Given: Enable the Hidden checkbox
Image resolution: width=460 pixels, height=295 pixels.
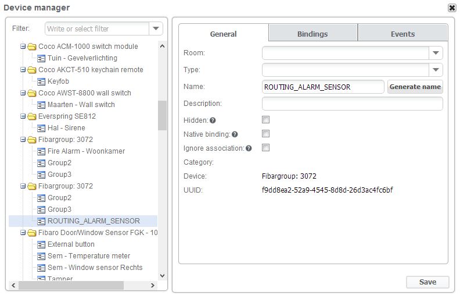Looking at the screenshot, I should click(x=266, y=120).
